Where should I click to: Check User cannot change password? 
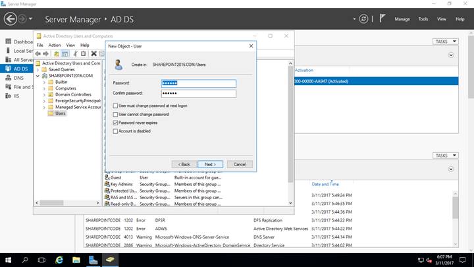[115, 115]
